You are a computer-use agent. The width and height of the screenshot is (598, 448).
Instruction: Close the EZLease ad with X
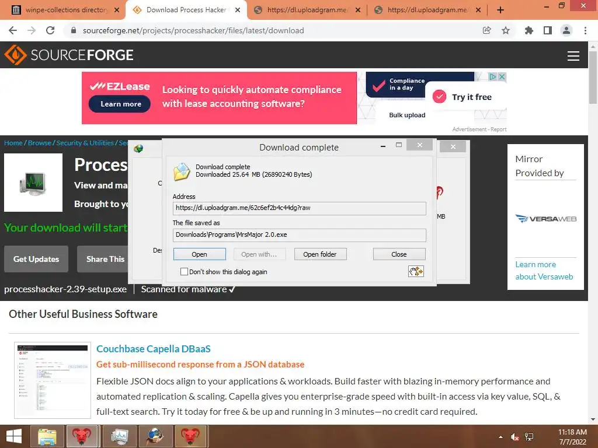[502, 76]
